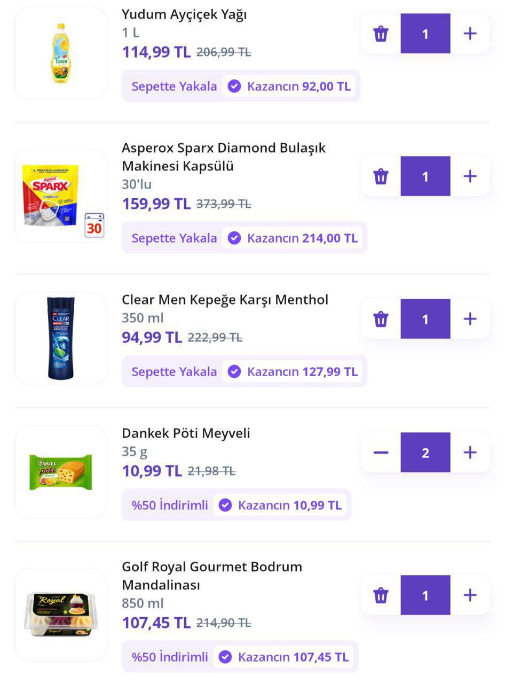Add another Golf Royal Gourmet tub
Viewport: 505px width, 684px height.
470,595
